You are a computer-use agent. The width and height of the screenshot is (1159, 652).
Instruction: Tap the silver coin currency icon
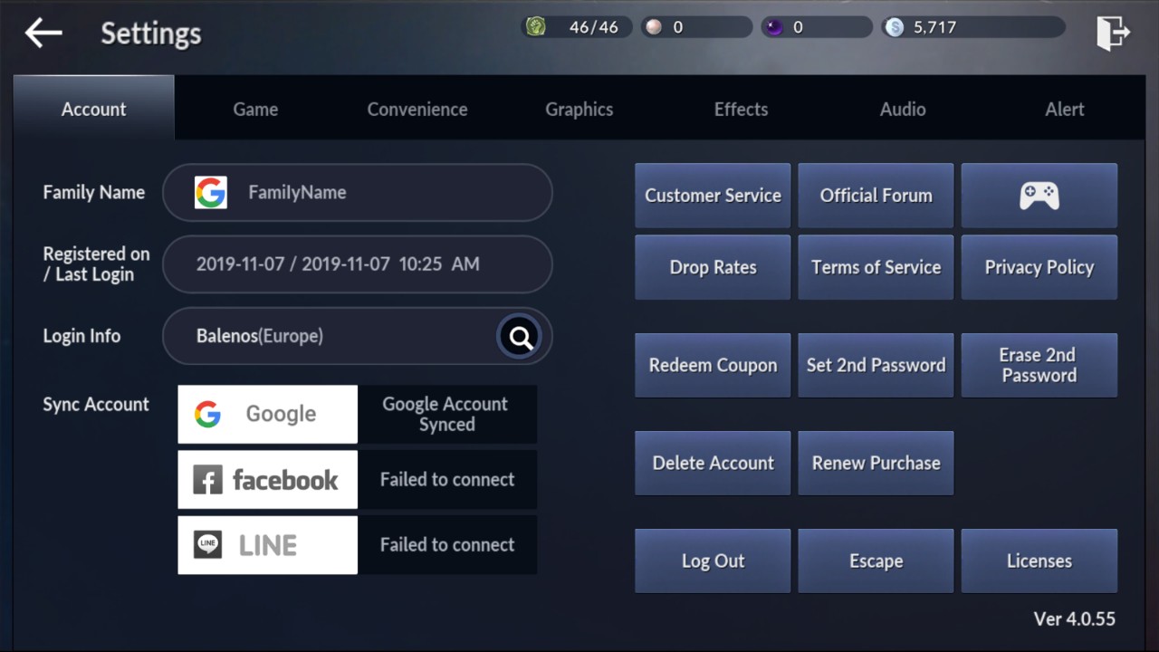click(895, 27)
